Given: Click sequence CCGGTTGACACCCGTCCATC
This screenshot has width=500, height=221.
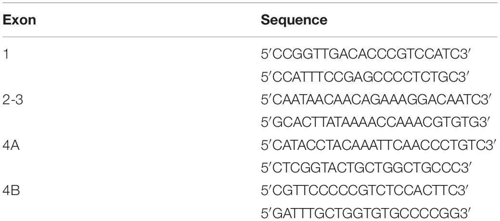Looking at the screenshot, I should coord(366,54).
